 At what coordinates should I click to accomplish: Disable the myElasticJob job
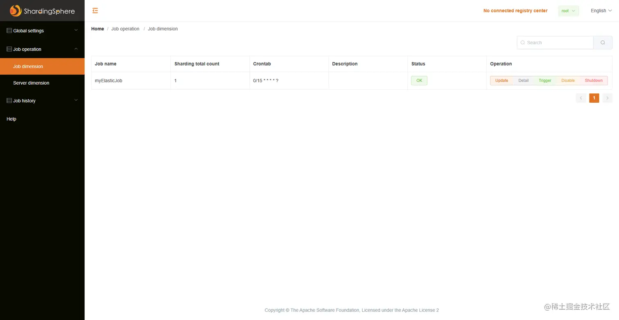point(568,81)
